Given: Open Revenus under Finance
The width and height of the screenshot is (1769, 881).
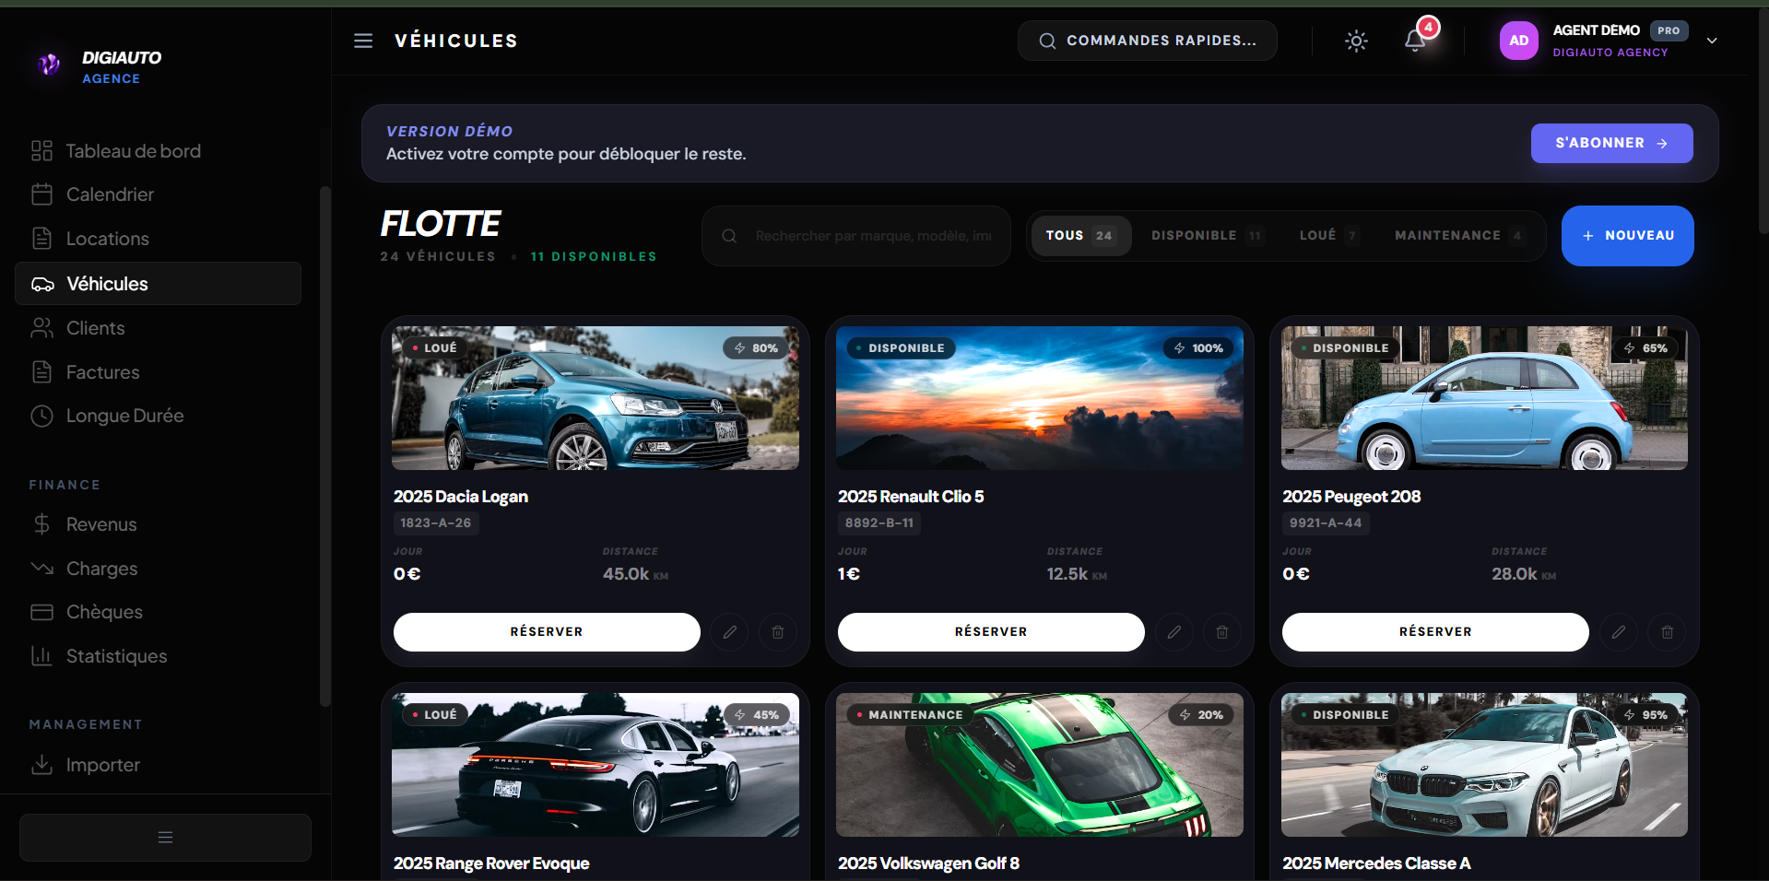Looking at the screenshot, I should coord(158,524).
